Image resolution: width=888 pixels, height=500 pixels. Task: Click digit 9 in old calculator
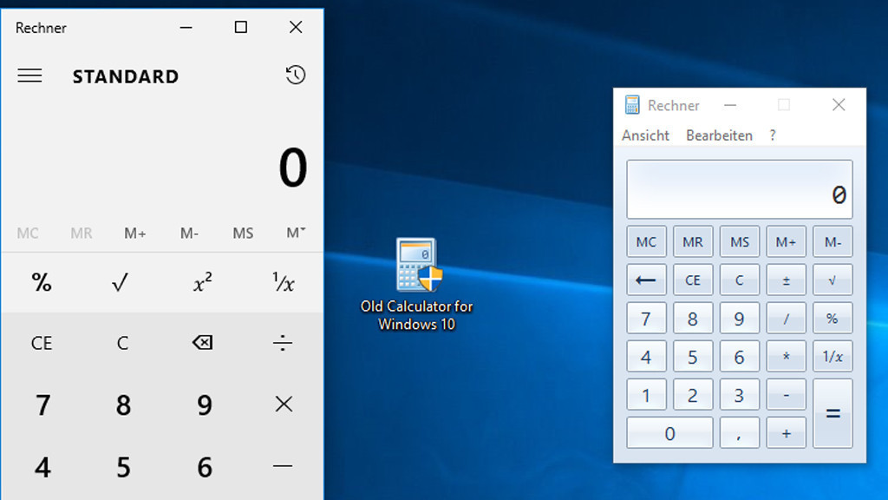click(x=739, y=319)
